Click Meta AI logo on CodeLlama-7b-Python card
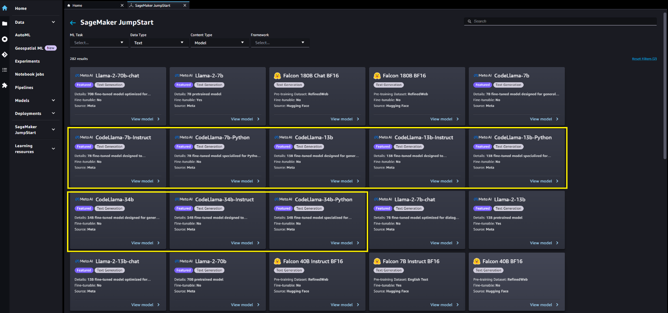This screenshot has width=668, height=313. click(x=184, y=137)
